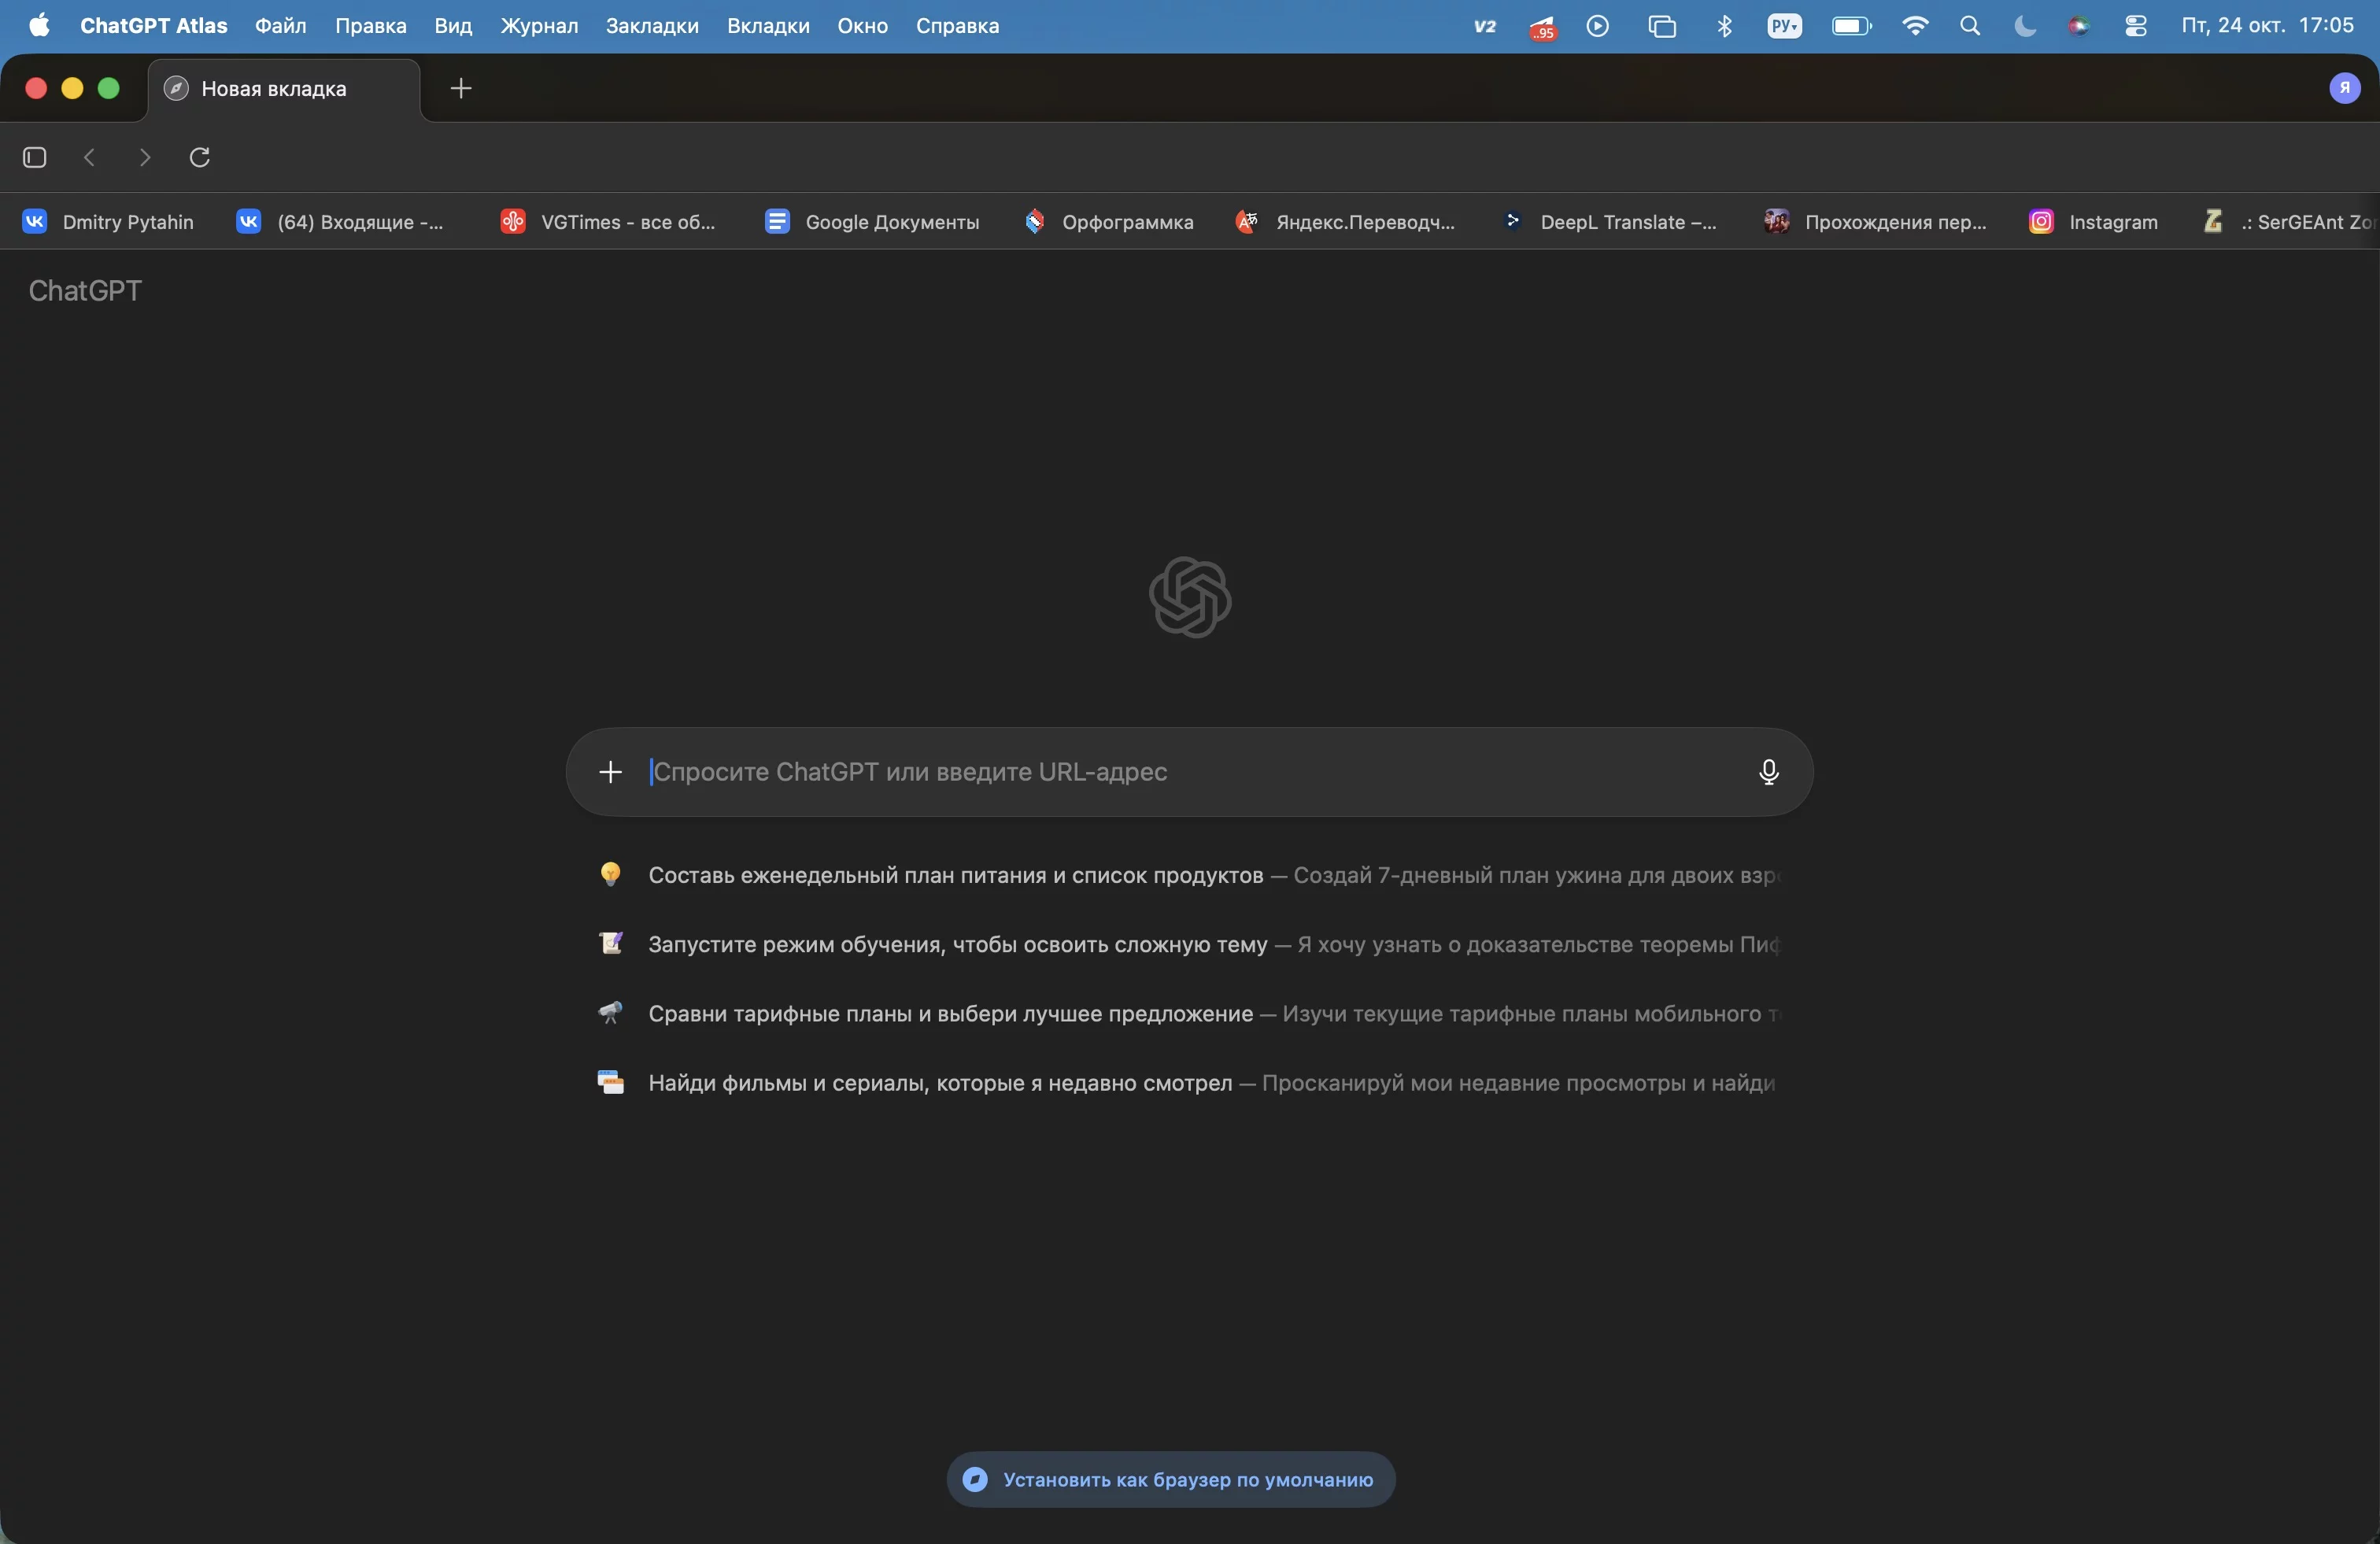This screenshot has height=1544, width=2380.
Task: Open the profile avatar button
Action: coord(2344,88)
